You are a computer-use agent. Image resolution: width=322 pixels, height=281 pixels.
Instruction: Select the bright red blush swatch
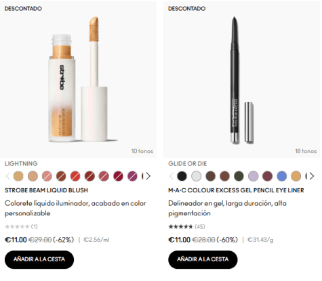(x=75, y=176)
